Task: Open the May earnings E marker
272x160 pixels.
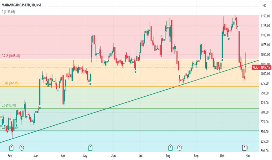Action: (90, 148)
